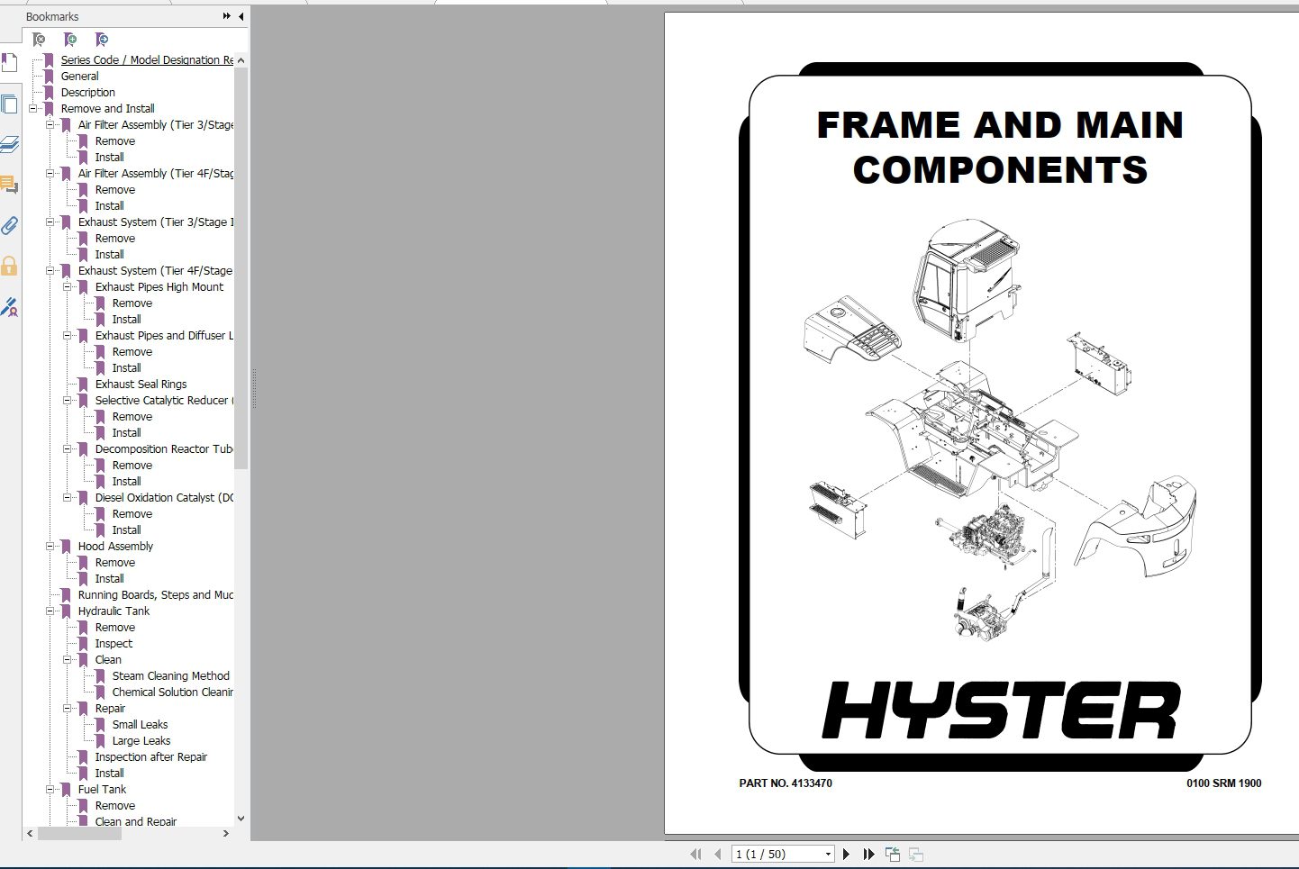Click the bookmark icon with blue arrow
Image resolution: width=1299 pixels, height=869 pixels.
[x=102, y=40]
